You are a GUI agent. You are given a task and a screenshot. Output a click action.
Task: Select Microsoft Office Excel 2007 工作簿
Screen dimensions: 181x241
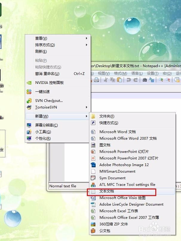pos(132,218)
